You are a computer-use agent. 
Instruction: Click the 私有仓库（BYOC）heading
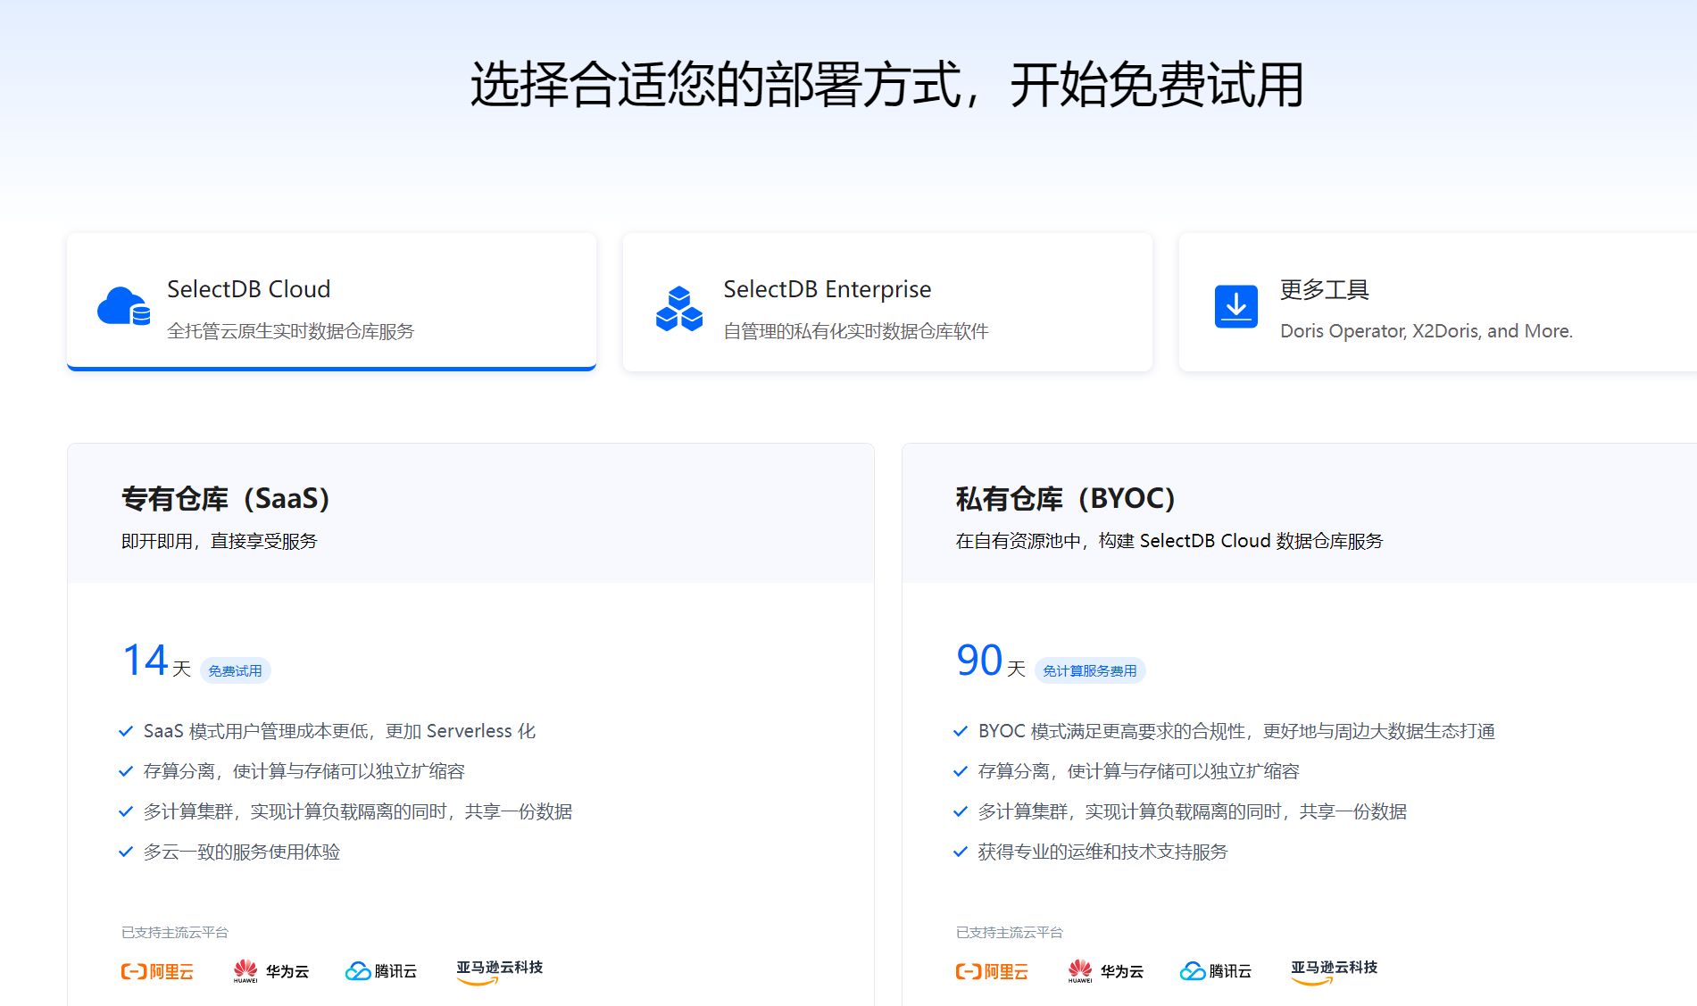pos(1065,498)
